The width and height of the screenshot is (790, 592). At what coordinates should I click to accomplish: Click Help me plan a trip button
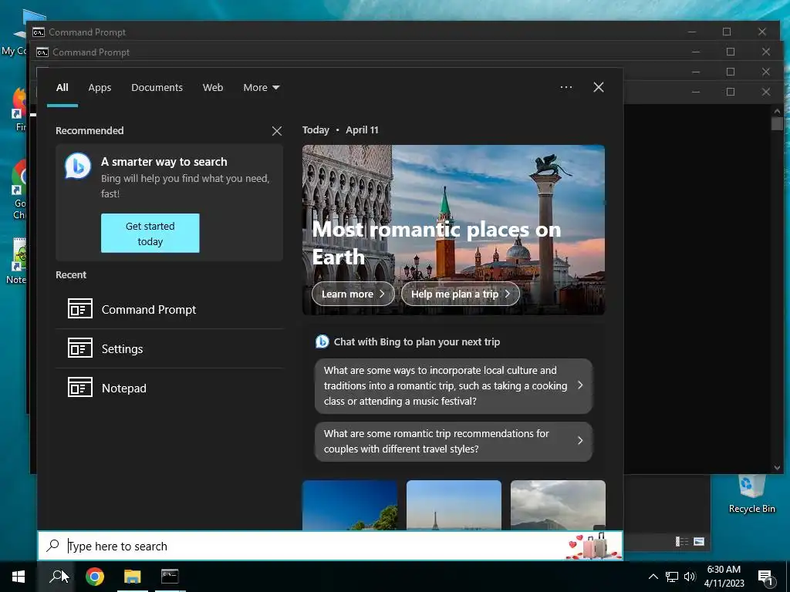(x=460, y=294)
